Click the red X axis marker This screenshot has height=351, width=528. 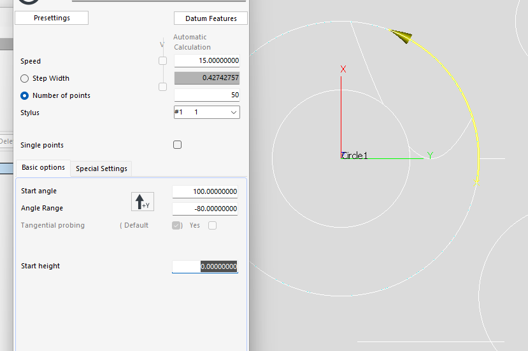point(343,69)
